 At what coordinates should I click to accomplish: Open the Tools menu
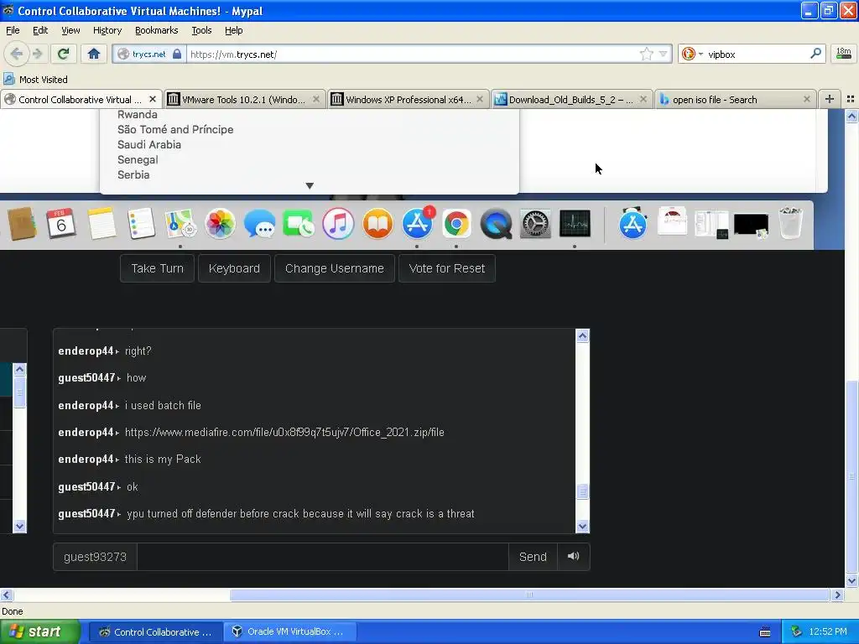(201, 30)
